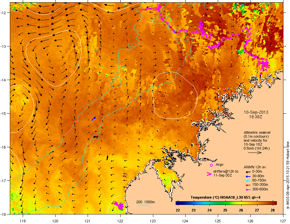Click the longitude axis label 126

(x=250, y=221)
